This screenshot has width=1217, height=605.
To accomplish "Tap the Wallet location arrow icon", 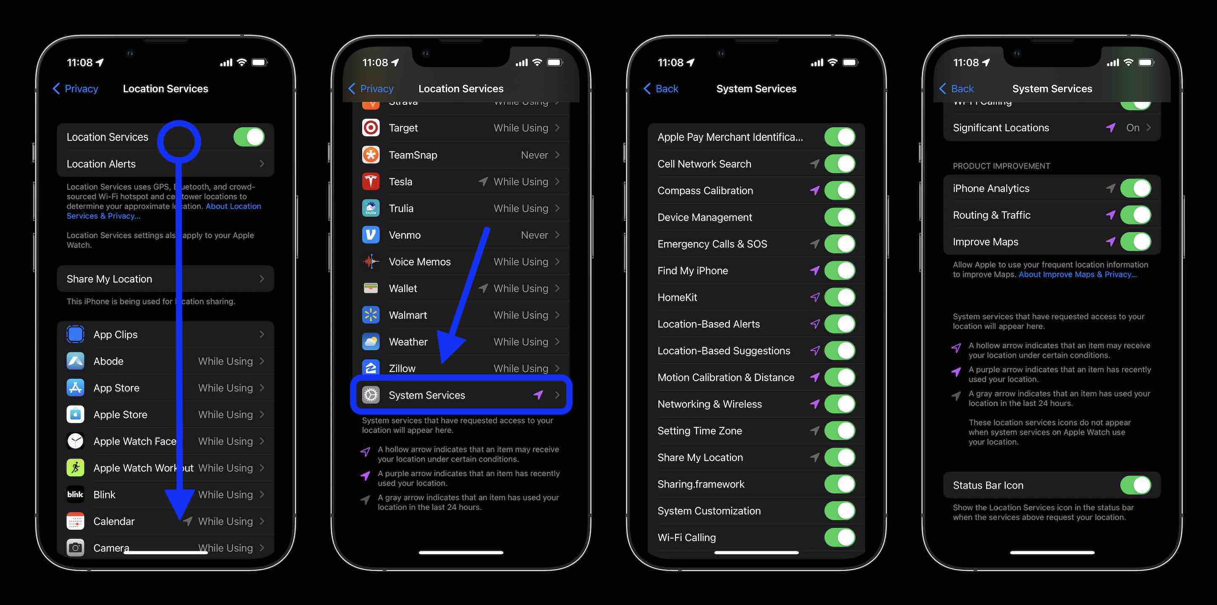I will [x=482, y=289].
